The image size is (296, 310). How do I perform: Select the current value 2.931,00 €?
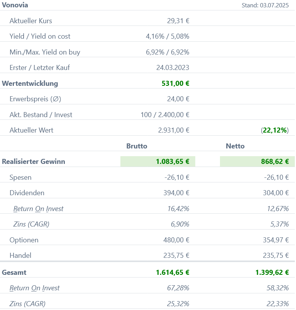point(174,130)
